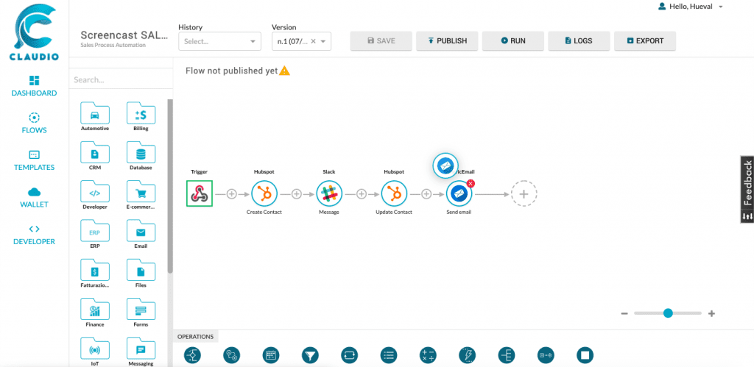Click the zoom slider handle
Image resolution: width=754 pixels, height=367 pixels.
(x=668, y=313)
